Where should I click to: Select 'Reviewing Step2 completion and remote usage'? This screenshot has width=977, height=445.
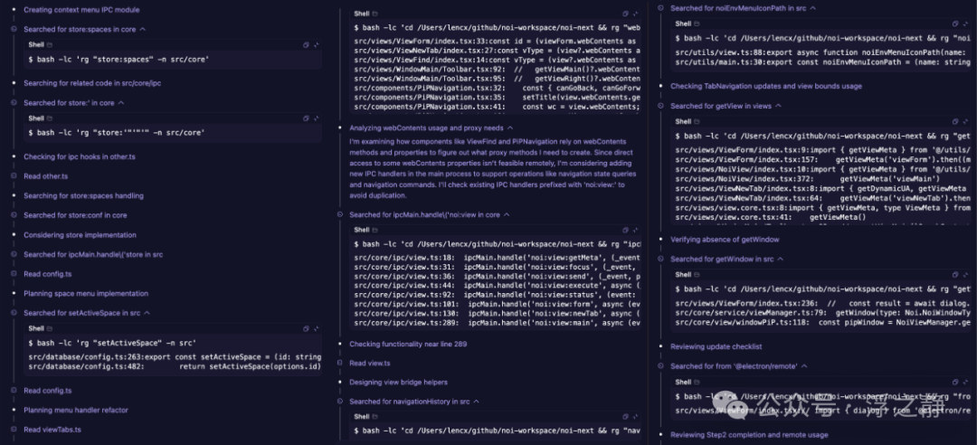pos(749,435)
